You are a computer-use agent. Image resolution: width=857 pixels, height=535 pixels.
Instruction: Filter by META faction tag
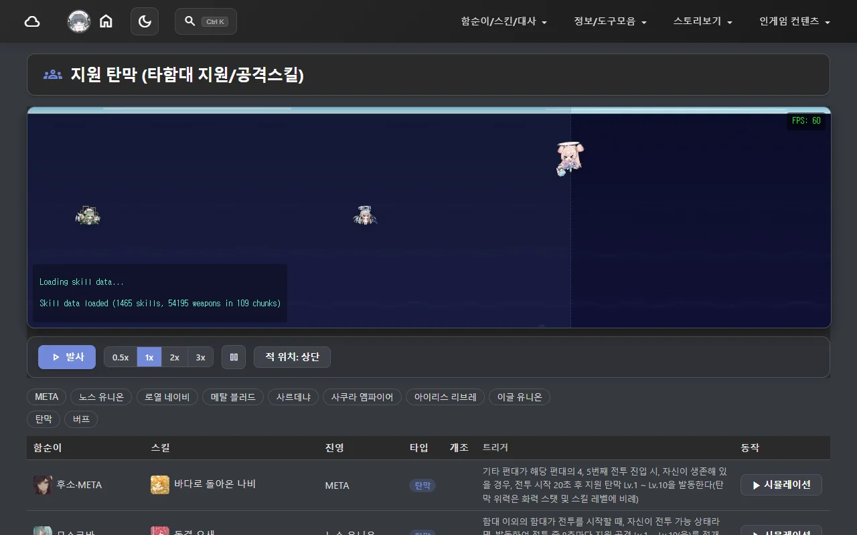(47, 397)
